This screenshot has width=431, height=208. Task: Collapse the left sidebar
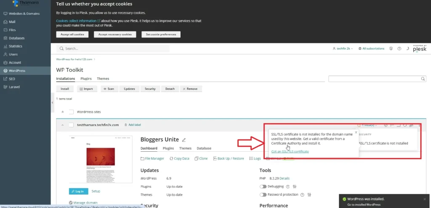tap(53, 103)
